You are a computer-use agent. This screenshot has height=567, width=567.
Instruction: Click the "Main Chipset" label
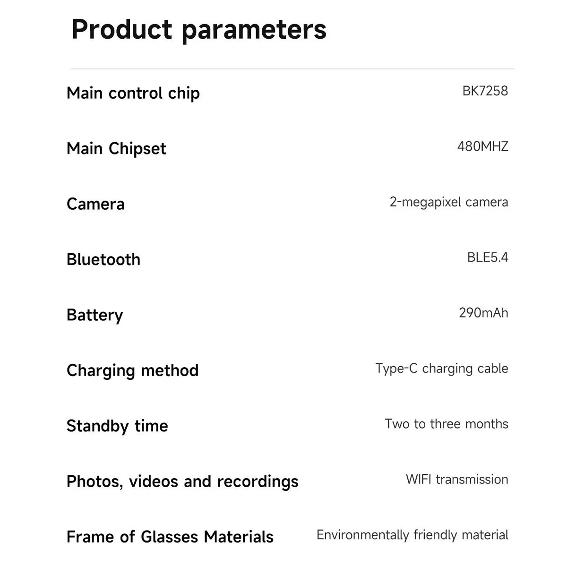click(116, 149)
